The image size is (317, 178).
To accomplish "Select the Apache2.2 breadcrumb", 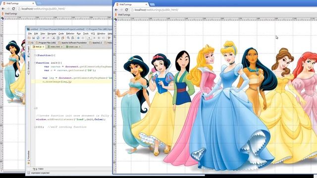I will tap(96, 43).
